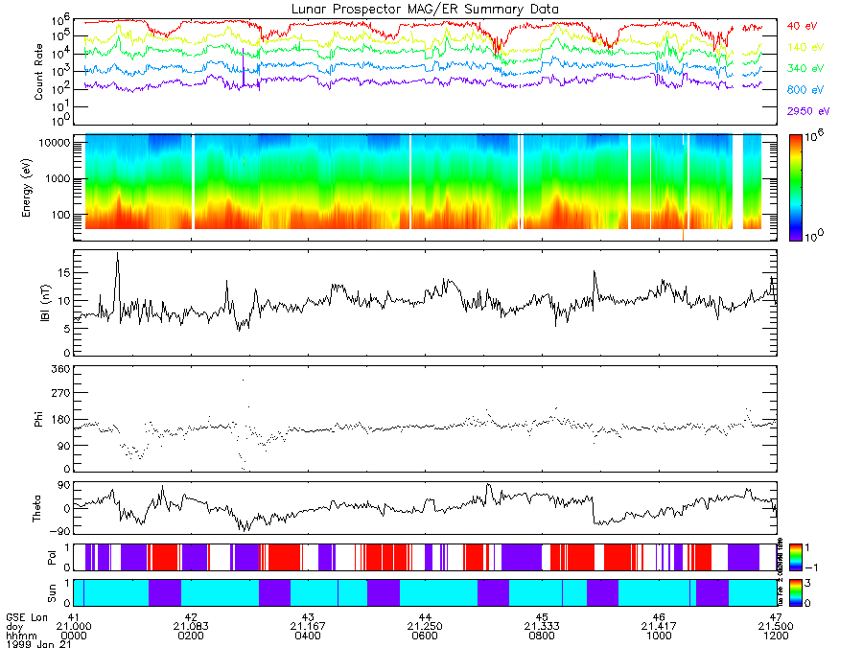Click GSE longitude value '46'
This screenshot has height=671, width=863.
(x=659, y=617)
